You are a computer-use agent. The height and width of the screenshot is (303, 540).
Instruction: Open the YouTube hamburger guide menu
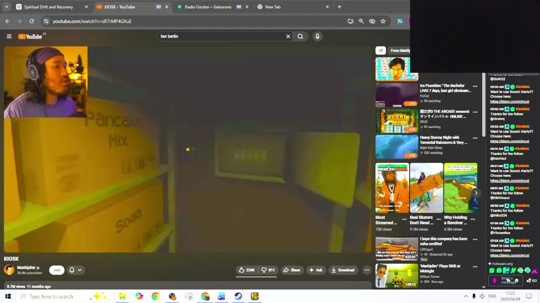(9, 37)
